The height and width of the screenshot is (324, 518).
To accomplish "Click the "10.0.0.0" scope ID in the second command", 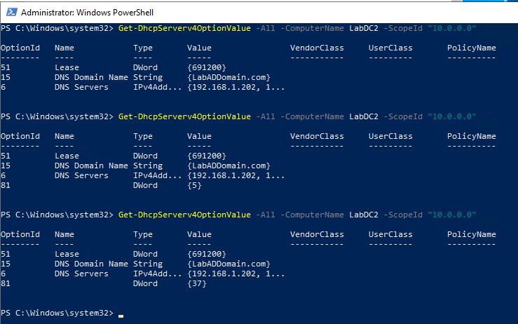I will pos(456,116).
